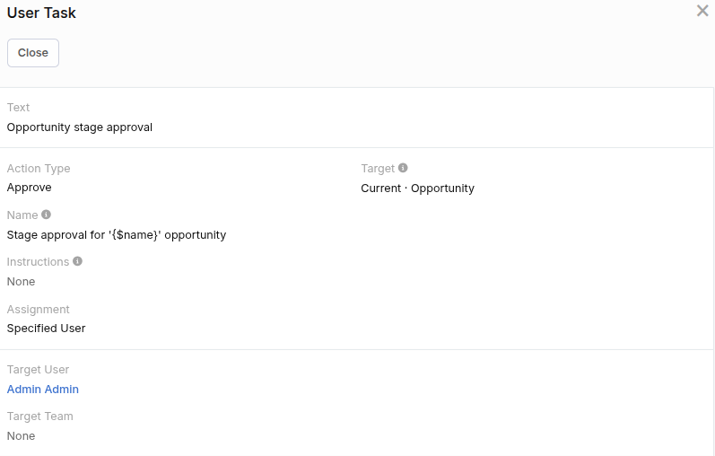This screenshot has width=715, height=456.
Task: Click the info icon beside Target
Action: 403,168
